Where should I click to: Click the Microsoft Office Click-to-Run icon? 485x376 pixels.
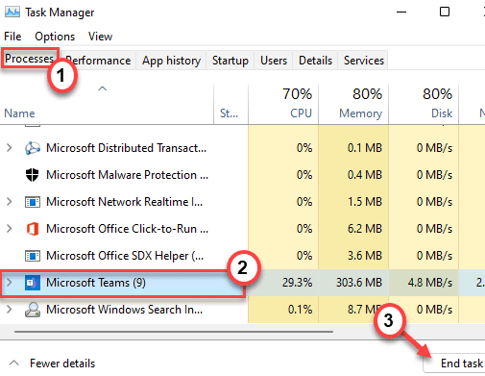pyautogui.click(x=33, y=229)
